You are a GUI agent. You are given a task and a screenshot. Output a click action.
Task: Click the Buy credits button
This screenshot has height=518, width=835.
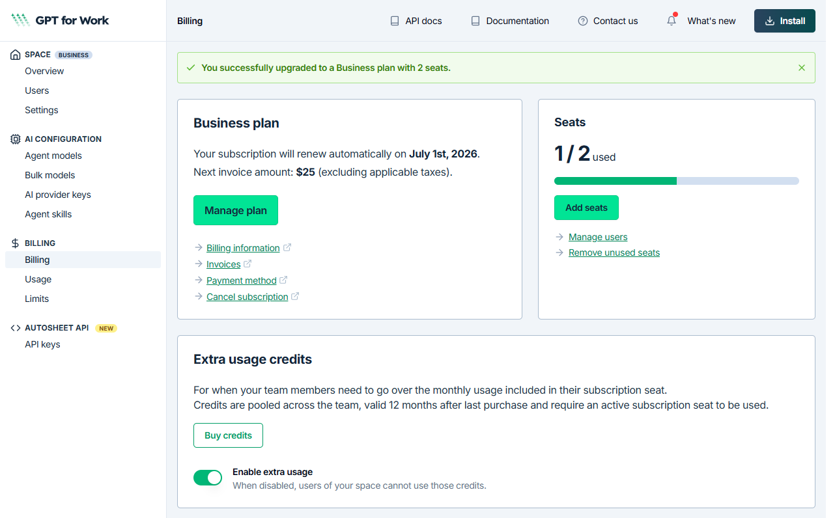pyautogui.click(x=228, y=435)
